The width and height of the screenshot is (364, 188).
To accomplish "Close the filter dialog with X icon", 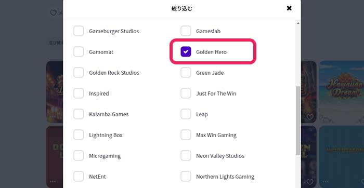I will tap(289, 8).
